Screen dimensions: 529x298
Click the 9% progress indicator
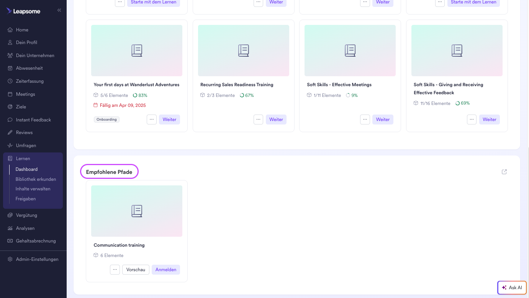click(352, 95)
